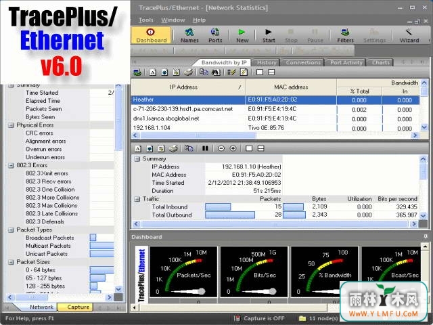
Task: Open the Help menu
Action: 199,20
